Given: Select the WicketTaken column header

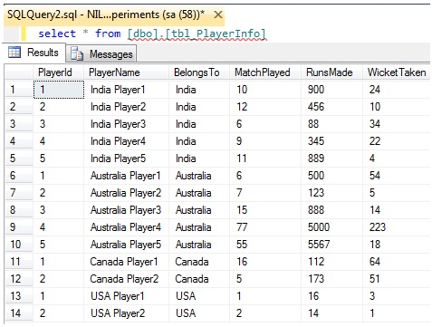Looking at the screenshot, I should (397, 72).
